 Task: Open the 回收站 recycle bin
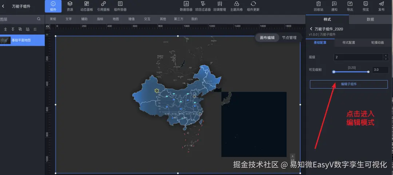pyautogui.click(x=318, y=6)
